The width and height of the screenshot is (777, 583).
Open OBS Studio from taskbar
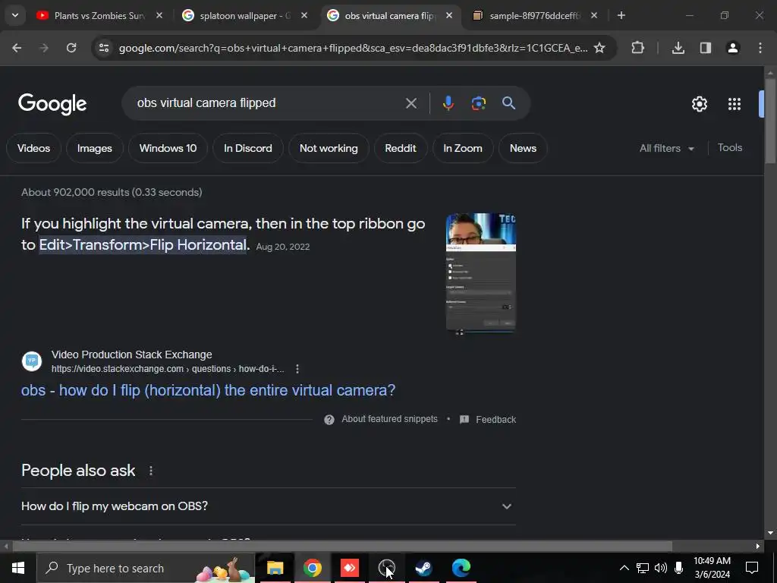click(x=386, y=568)
